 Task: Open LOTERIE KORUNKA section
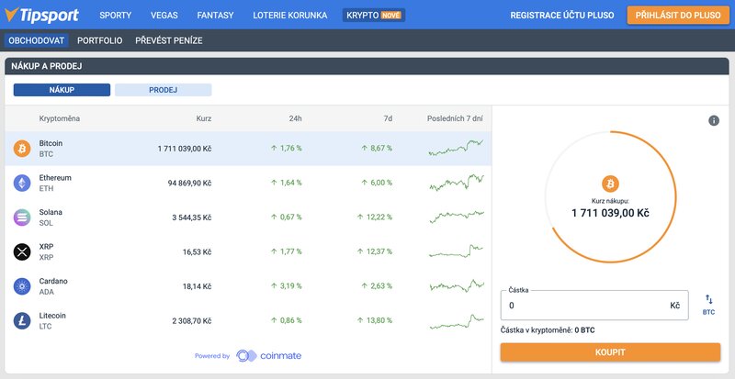(x=290, y=15)
